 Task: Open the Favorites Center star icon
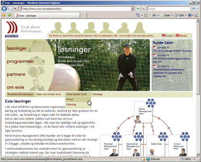point(4,15)
